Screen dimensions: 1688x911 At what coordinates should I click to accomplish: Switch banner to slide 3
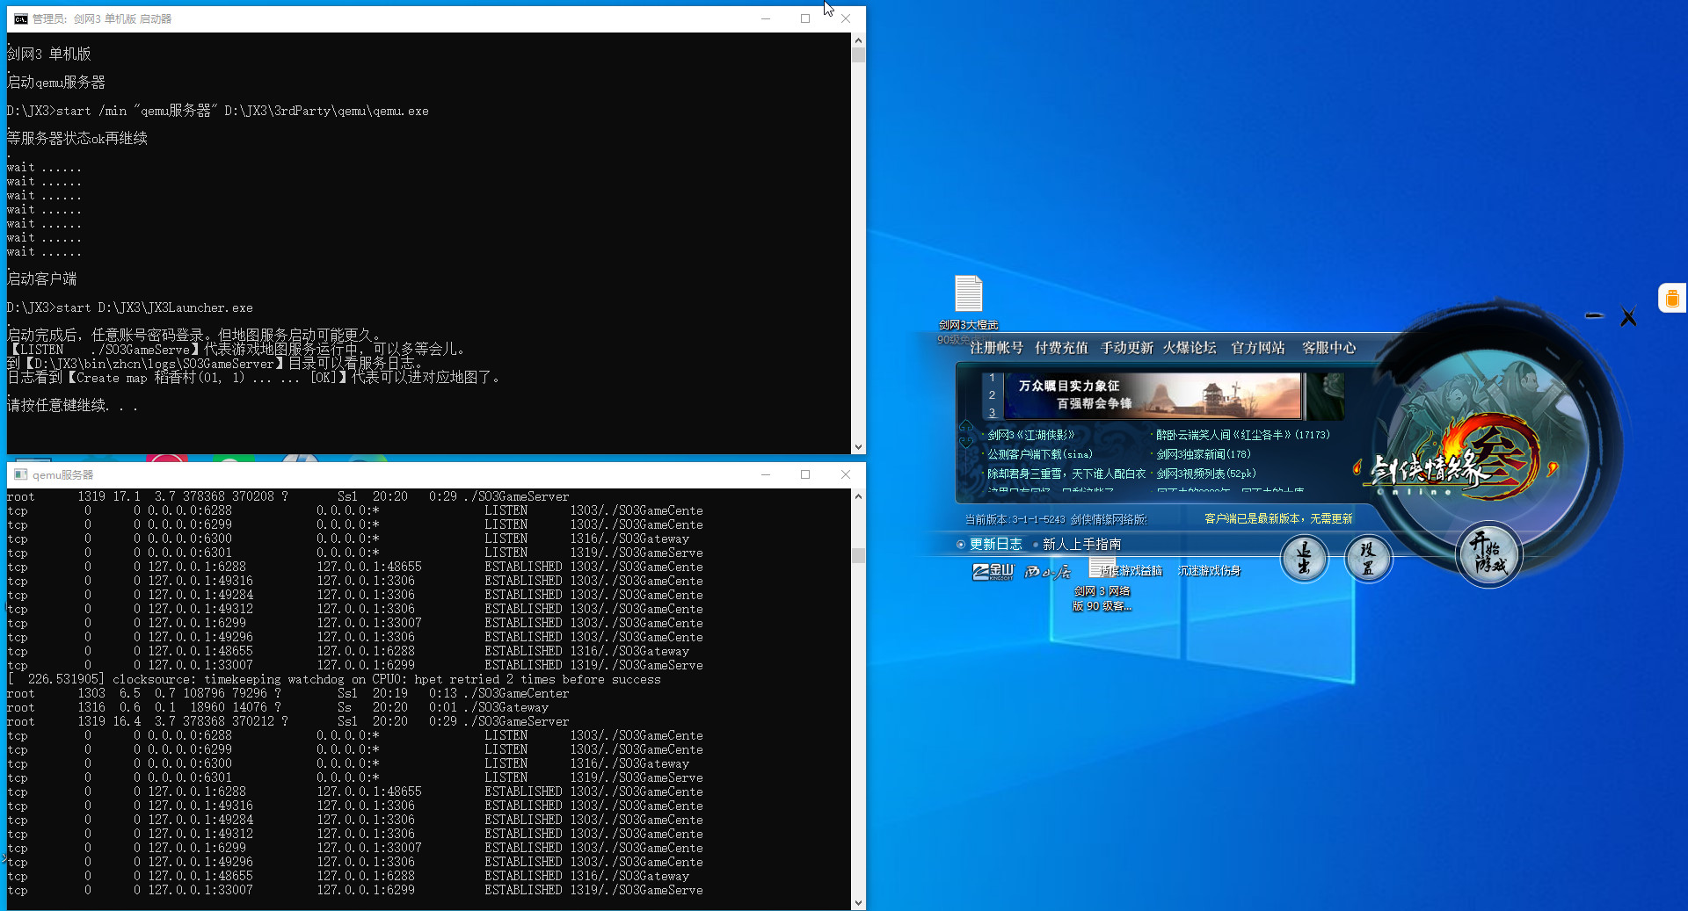click(992, 412)
